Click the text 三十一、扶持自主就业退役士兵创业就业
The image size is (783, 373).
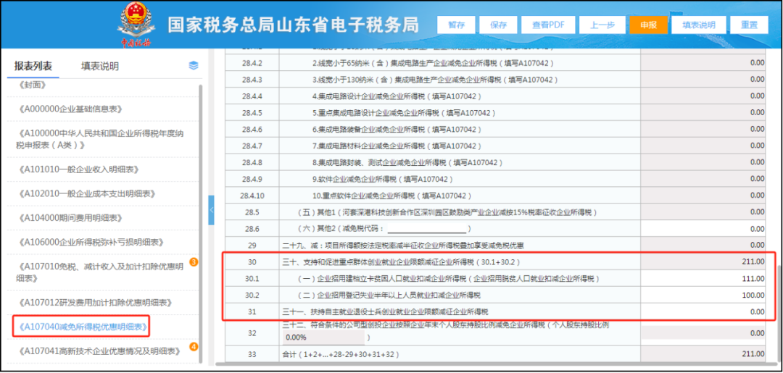pos(386,311)
